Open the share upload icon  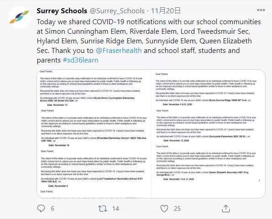click(226, 208)
